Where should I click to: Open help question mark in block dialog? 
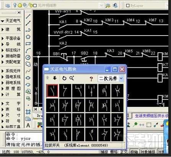coord(91,79)
